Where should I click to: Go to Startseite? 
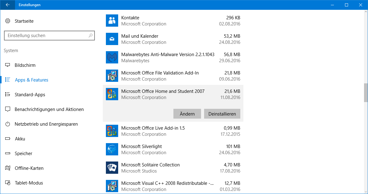click(x=24, y=21)
